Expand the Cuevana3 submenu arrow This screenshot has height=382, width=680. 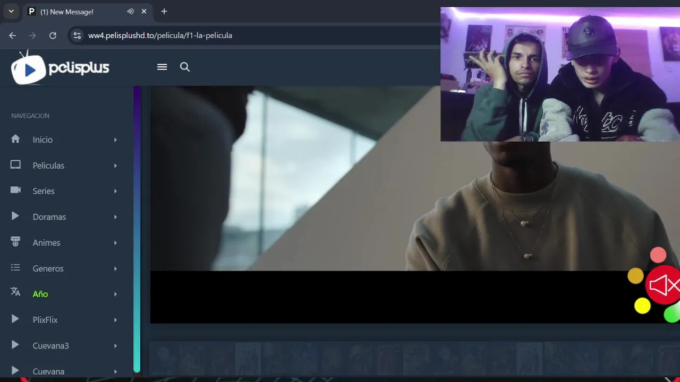115,346
